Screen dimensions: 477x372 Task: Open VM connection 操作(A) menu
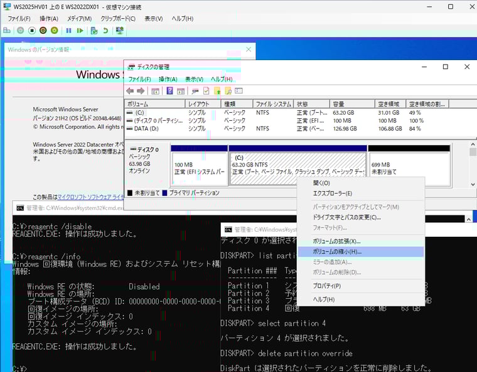point(49,19)
